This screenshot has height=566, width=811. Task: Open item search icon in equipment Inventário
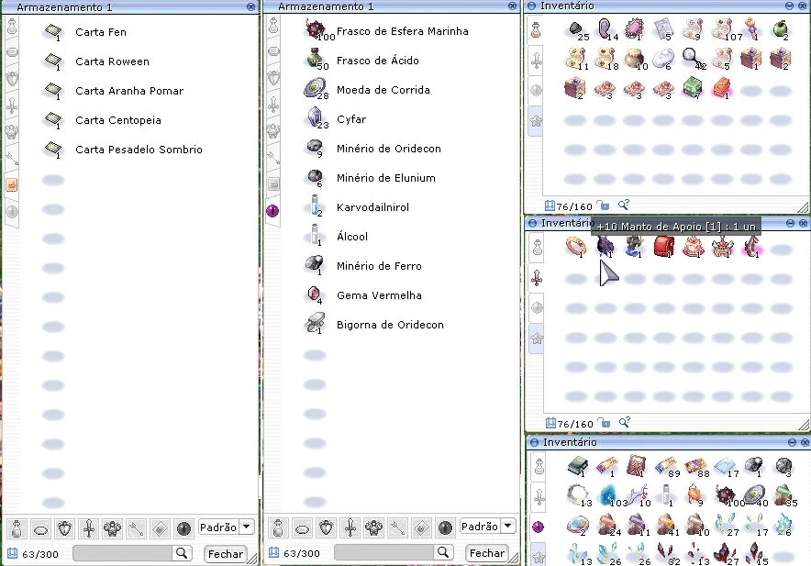624,422
